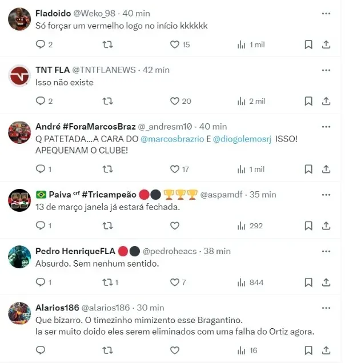
Task: Retweet the TNT FLA reply
Action: (x=108, y=101)
